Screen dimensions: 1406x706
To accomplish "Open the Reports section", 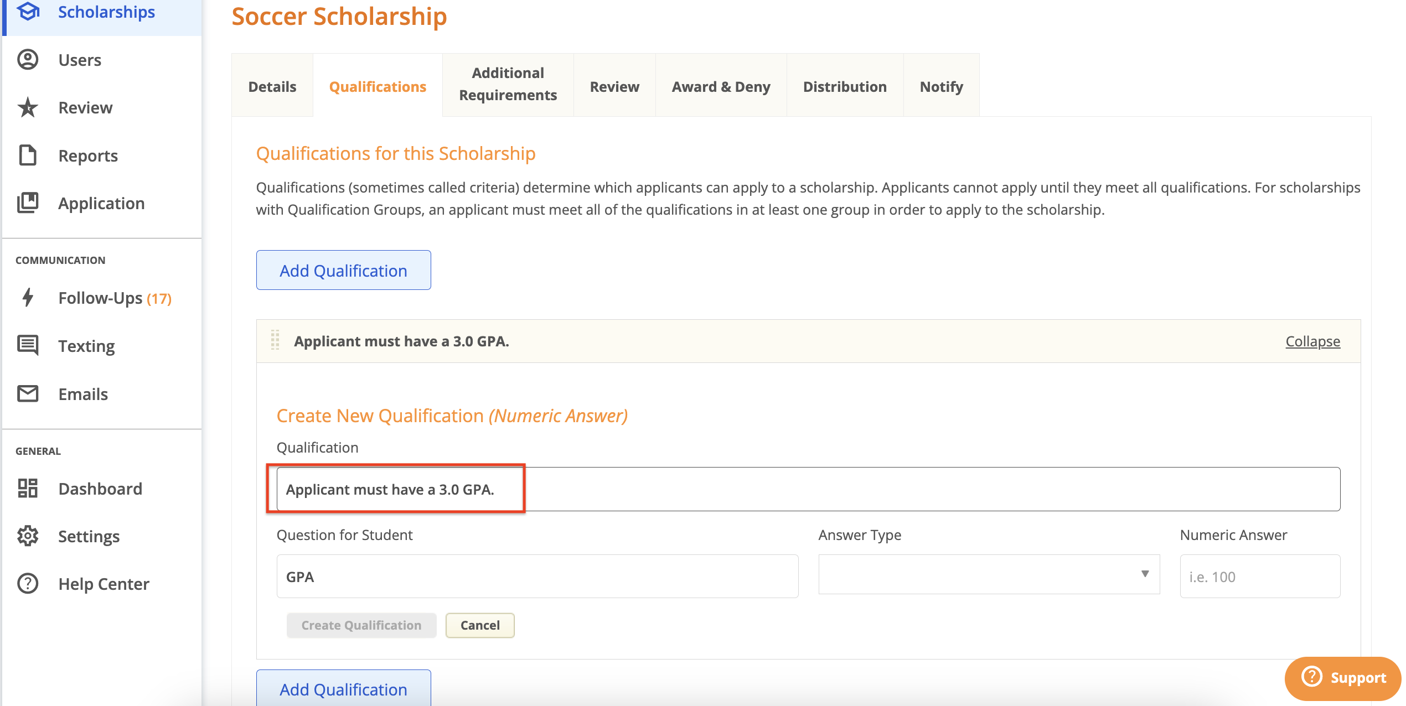I will coord(87,155).
